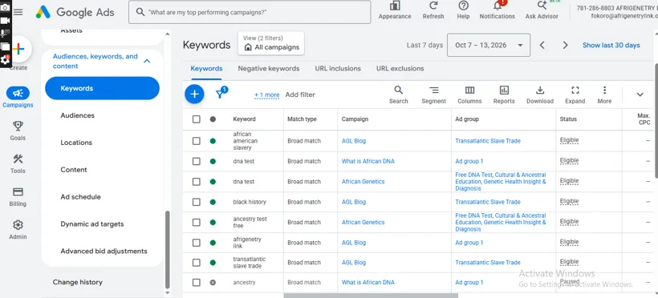This screenshot has height=298, width=658.
Task: Click the recorder settings gear icon
Action: point(5,60)
